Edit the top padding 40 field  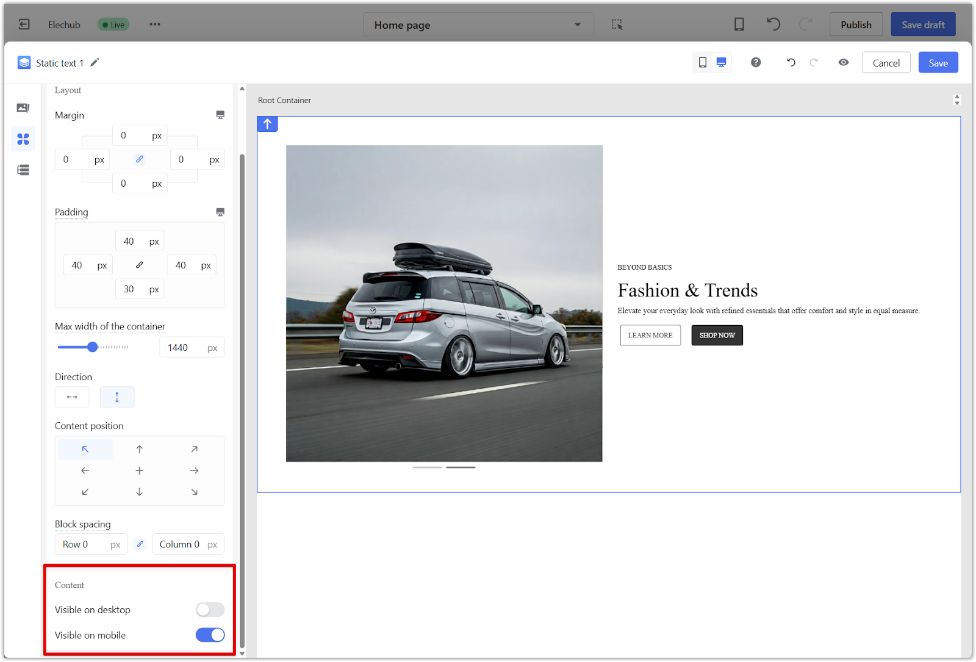click(x=140, y=241)
